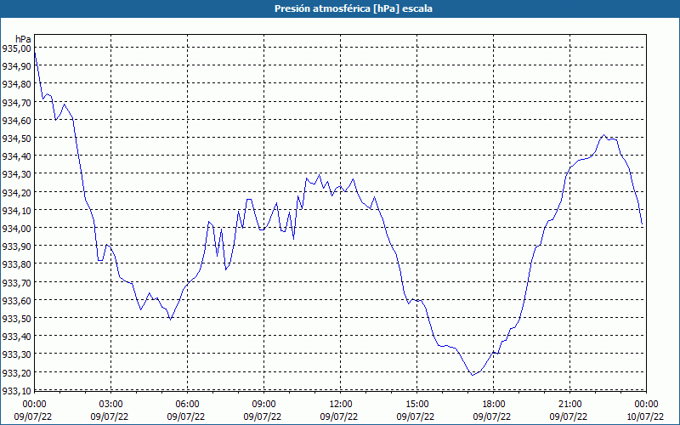This screenshot has height=425, width=680.
Task: Click the pressure minimum point near 17:00
Action: pos(473,375)
